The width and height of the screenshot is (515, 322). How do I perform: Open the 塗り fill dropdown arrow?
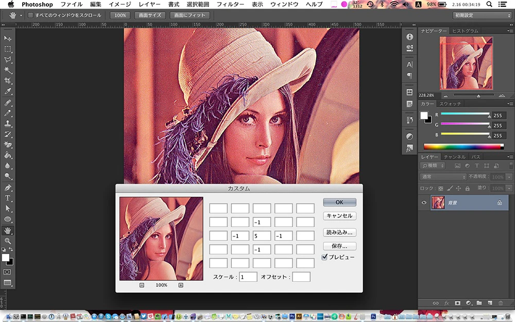(x=509, y=188)
